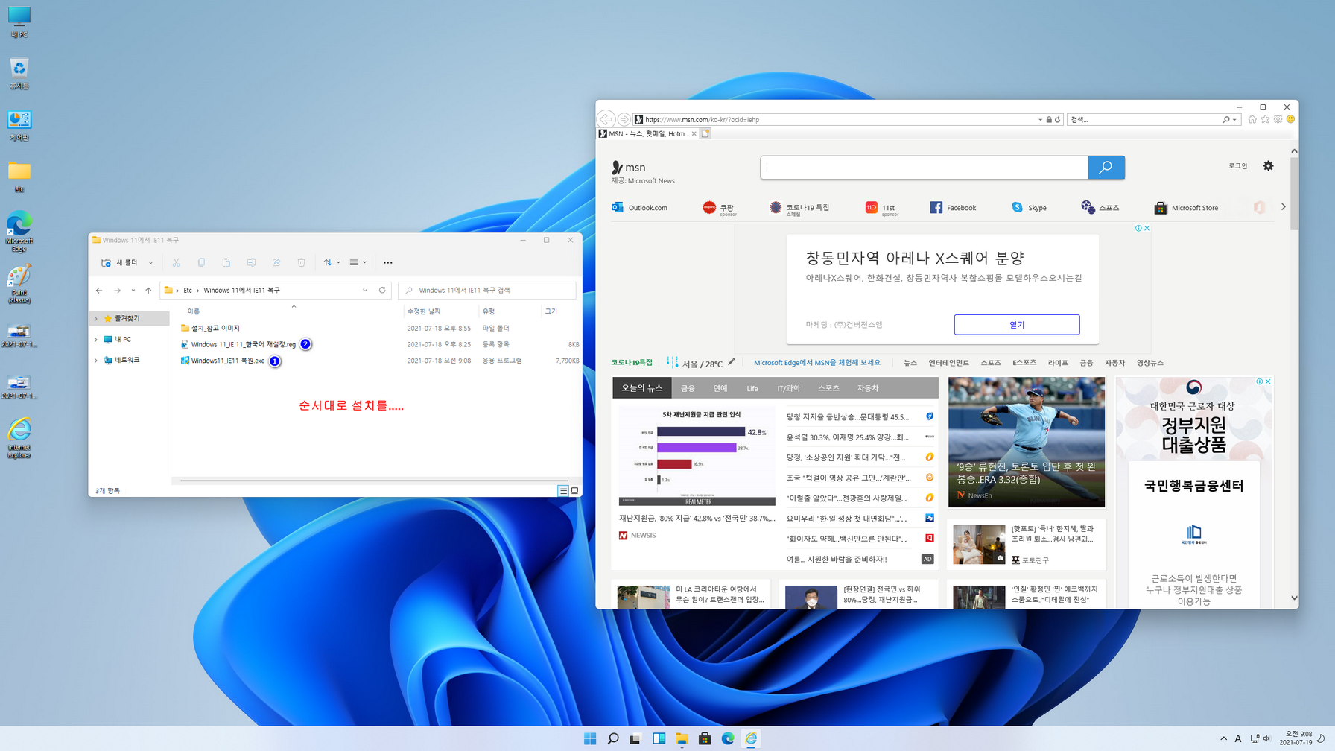Close the MSN tab in Internet Explorer
The height and width of the screenshot is (751, 1335).
(694, 134)
